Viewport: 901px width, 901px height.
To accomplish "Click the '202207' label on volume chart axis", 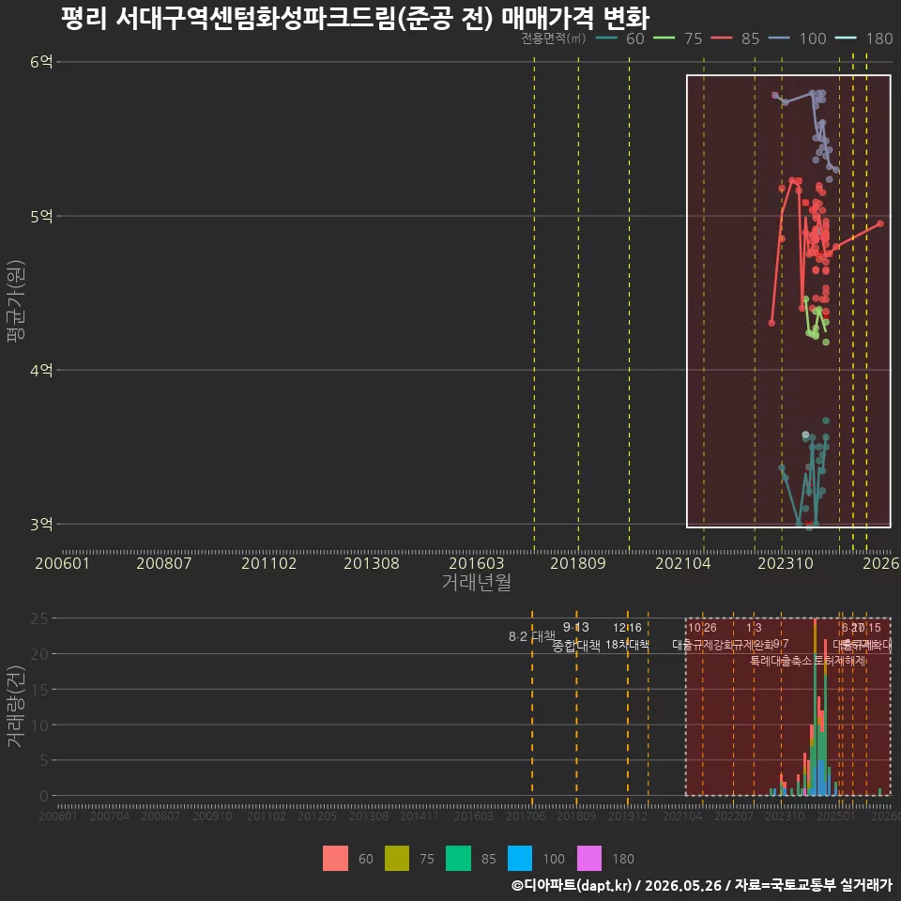I will tap(733, 816).
